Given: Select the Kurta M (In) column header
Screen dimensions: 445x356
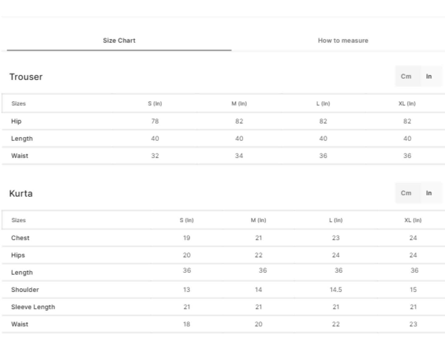Looking at the screenshot, I should [258, 220].
